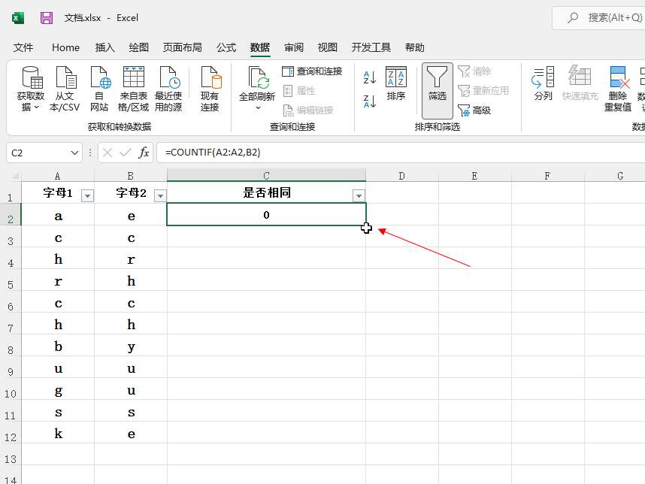Open Existing Connections (现有连接)
This screenshot has width=645, height=484.
pos(210,89)
